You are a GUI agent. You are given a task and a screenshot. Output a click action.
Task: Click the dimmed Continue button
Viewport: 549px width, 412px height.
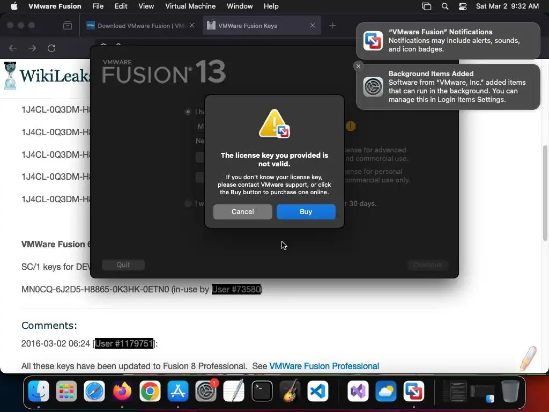pos(427,265)
